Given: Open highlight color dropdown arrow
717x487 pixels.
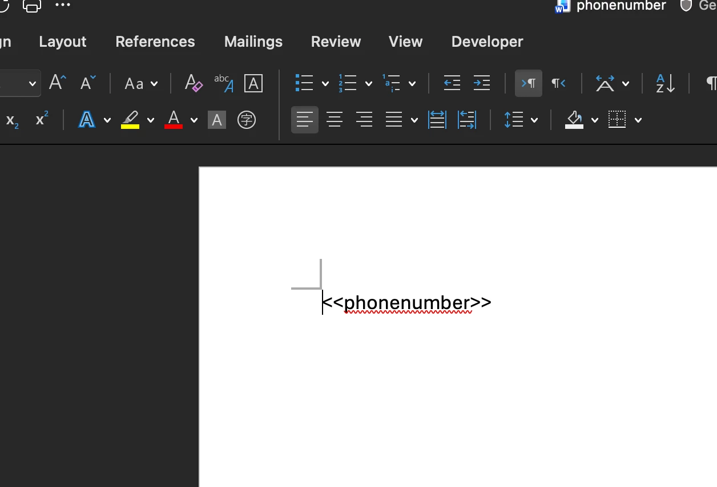Looking at the screenshot, I should 151,120.
